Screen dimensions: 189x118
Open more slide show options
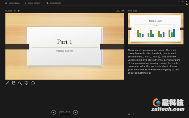(x=33, y=83)
